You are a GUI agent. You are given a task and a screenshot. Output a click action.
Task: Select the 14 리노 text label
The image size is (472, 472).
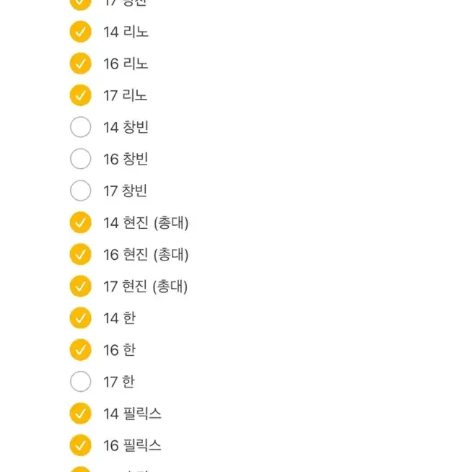126,32
